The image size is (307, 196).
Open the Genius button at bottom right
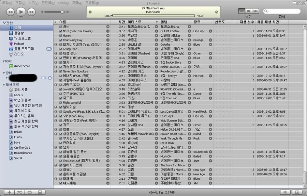pyautogui.click(x=285, y=192)
